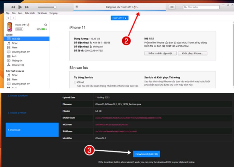Click the Tóm tắt summary icon
234x168 pixels.
click(9, 39)
